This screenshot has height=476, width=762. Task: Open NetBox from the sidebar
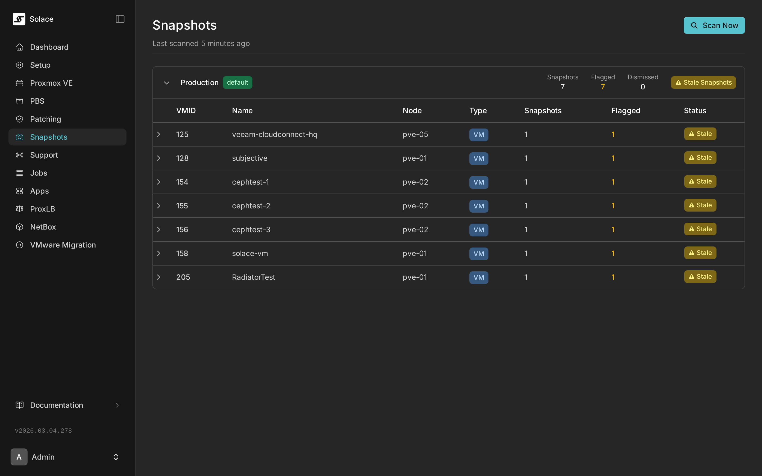[x=43, y=227]
